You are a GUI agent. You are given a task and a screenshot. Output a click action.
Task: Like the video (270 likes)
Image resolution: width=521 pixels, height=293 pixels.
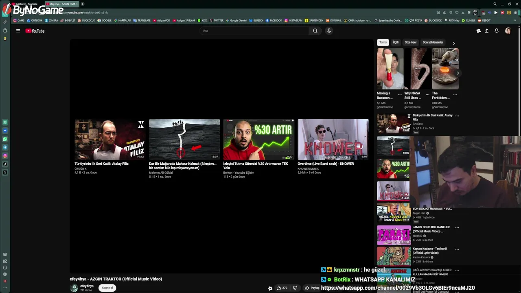click(x=282, y=288)
